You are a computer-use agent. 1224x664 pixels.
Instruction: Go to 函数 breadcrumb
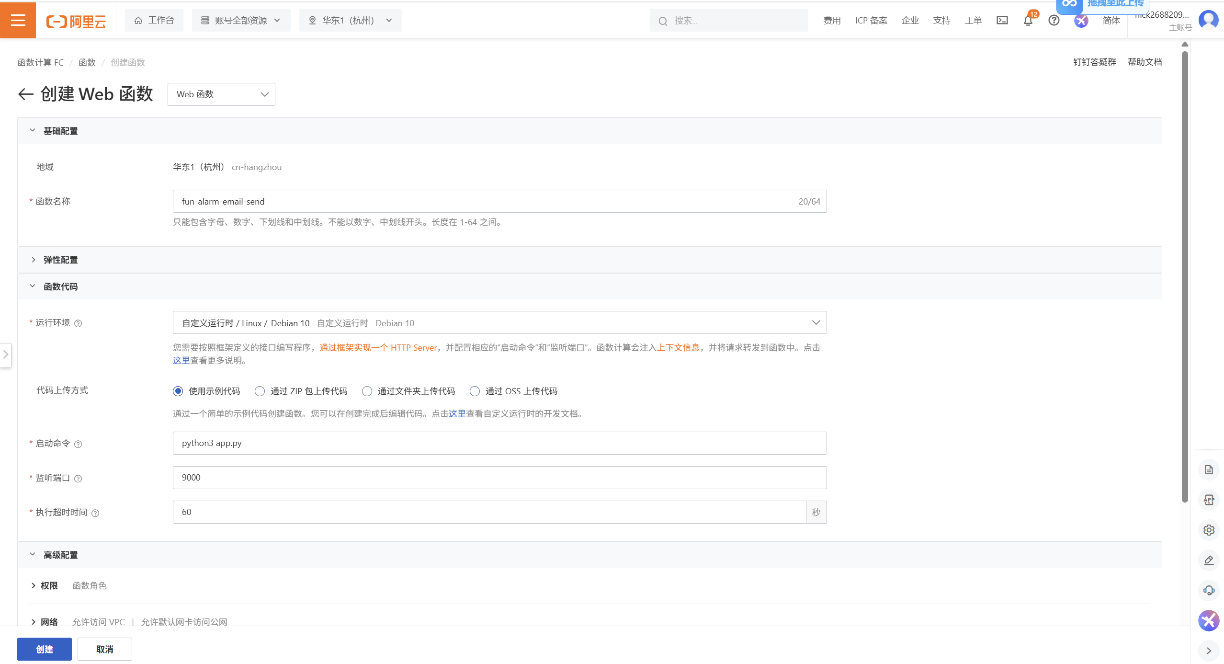87,62
